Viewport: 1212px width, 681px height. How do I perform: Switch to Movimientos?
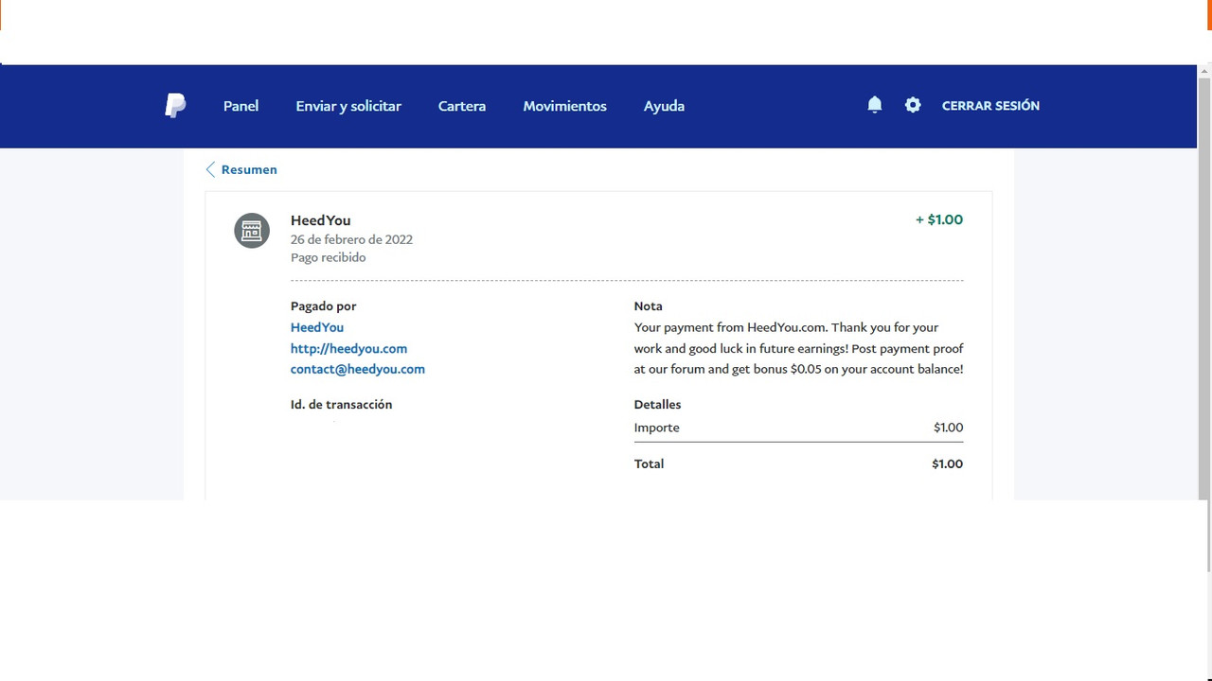[x=565, y=106]
